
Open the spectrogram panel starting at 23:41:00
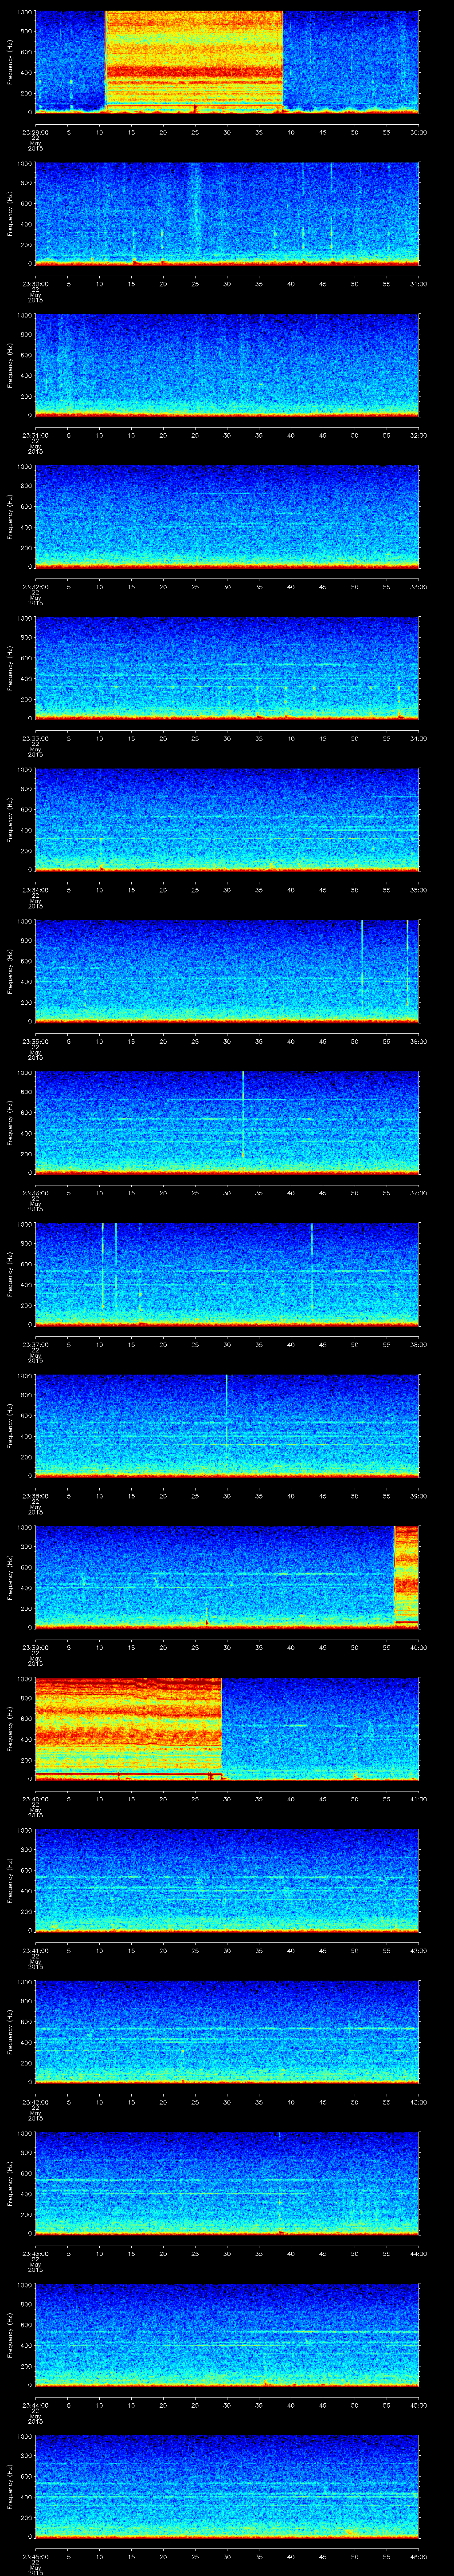[227, 1879]
